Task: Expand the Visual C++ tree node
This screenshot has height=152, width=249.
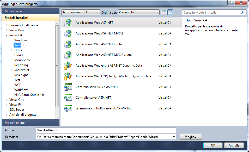Action: pos(7,100)
